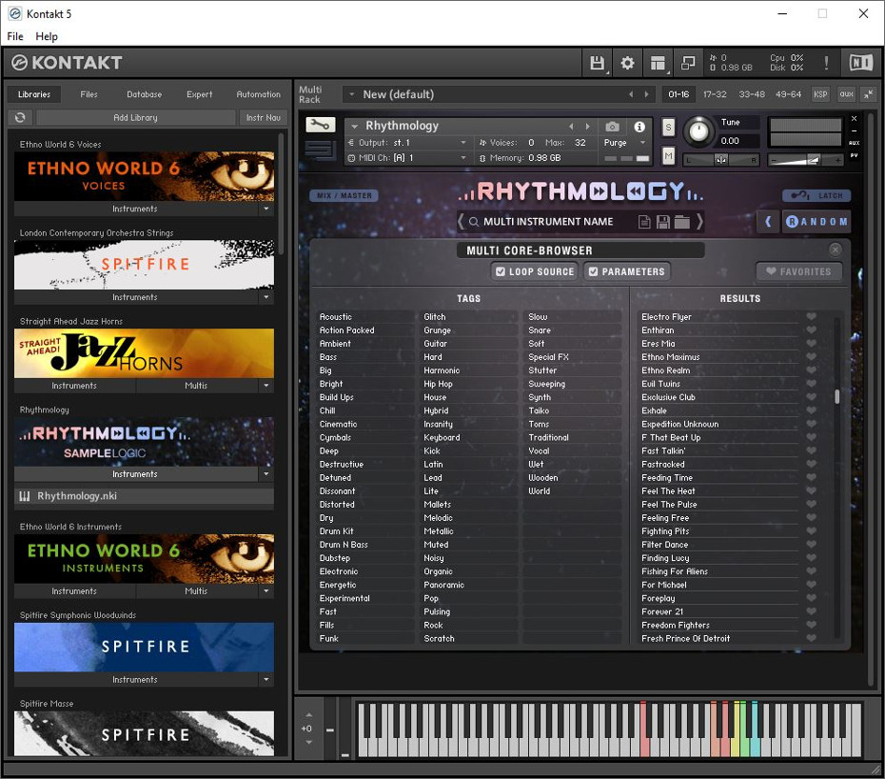The width and height of the screenshot is (885, 779).
Task: Click the heart next to Fighting Pits
Action: [x=811, y=530]
